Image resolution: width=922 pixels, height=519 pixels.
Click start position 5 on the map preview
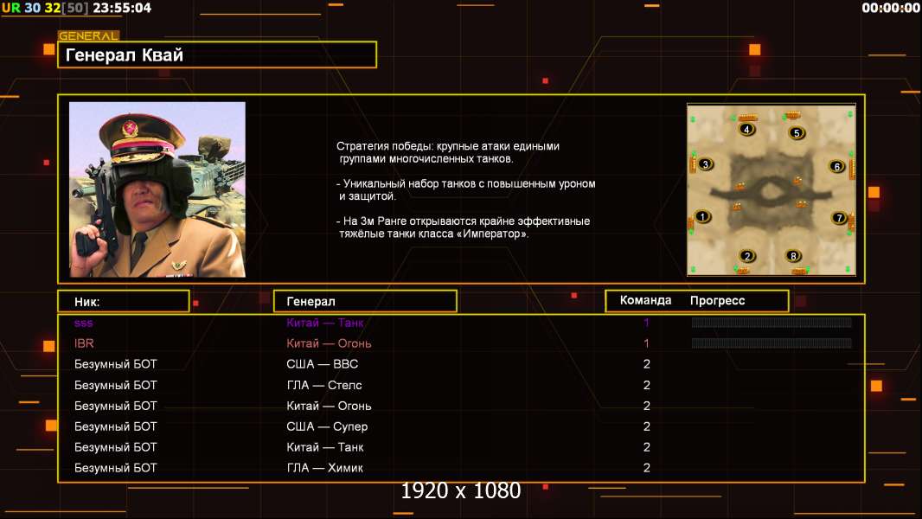click(x=797, y=133)
